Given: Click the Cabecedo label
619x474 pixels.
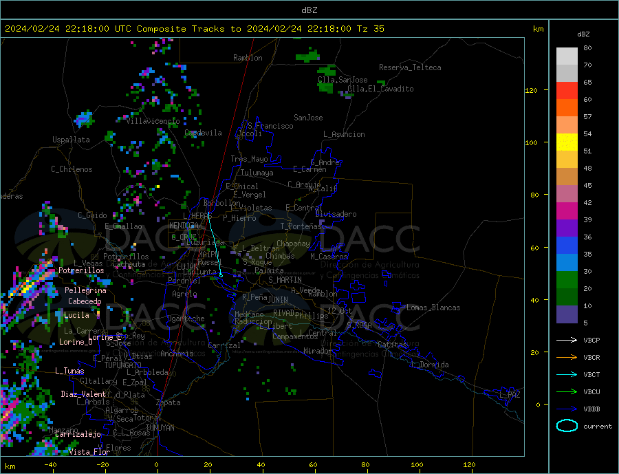Looking at the screenshot, I should [85, 301].
